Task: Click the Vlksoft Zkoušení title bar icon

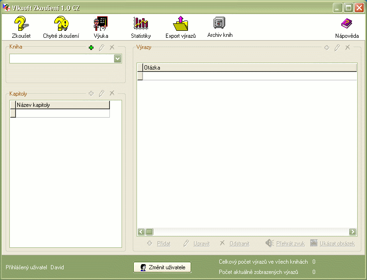Action: tap(7, 7)
